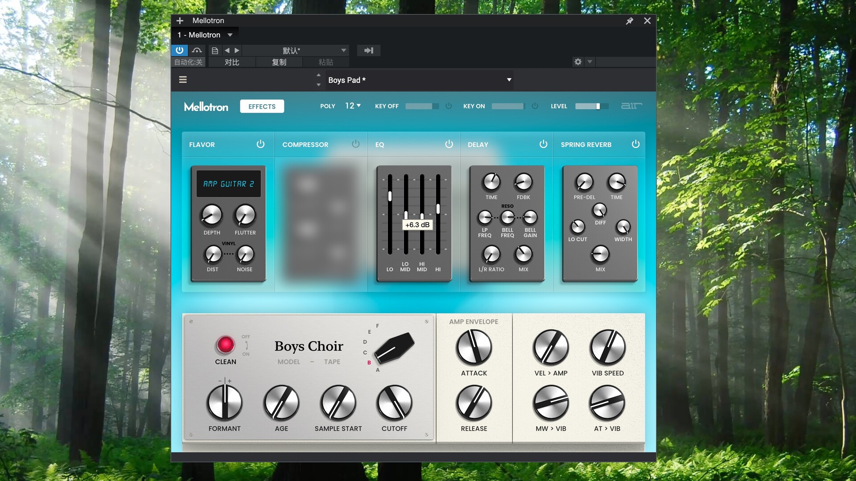Toggle the Spring Reverb power button
Screen dimensions: 856x481
pyautogui.click(x=635, y=144)
